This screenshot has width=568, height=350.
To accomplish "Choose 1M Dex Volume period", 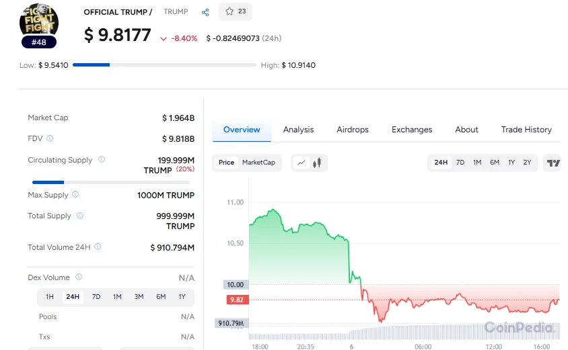I will coord(117,297).
